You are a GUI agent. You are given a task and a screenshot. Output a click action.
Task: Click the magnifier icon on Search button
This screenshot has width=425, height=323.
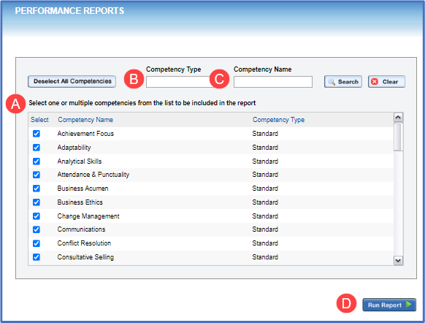[332, 82]
